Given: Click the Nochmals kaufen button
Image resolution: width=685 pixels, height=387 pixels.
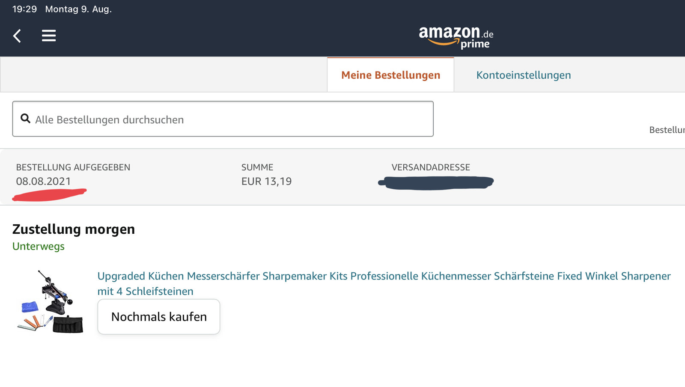Looking at the screenshot, I should tap(159, 317).
